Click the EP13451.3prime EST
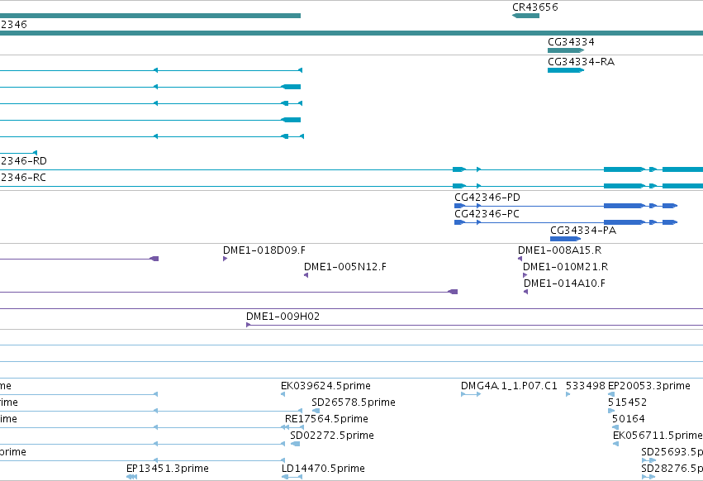The image size is (703, 481). point(131,477)
